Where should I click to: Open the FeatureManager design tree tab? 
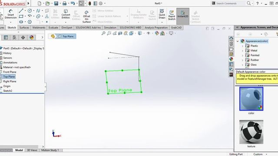(x=6, y=37)
